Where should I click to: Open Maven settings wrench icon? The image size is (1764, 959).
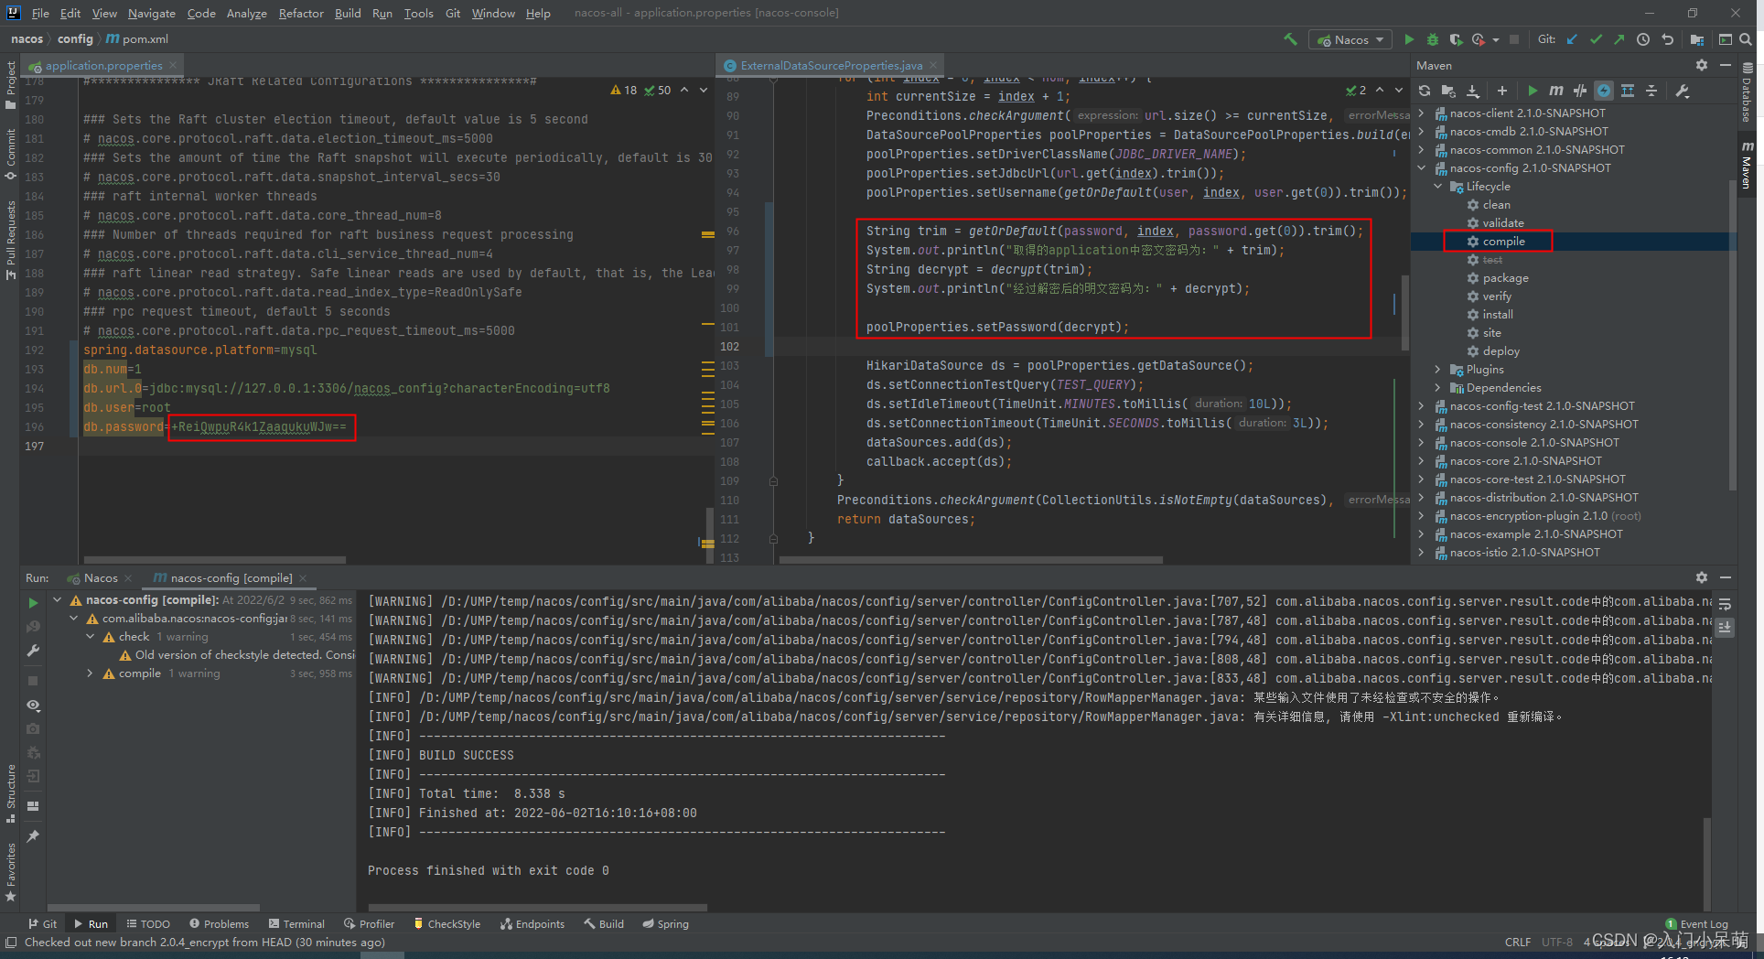tap(1682, 91)
